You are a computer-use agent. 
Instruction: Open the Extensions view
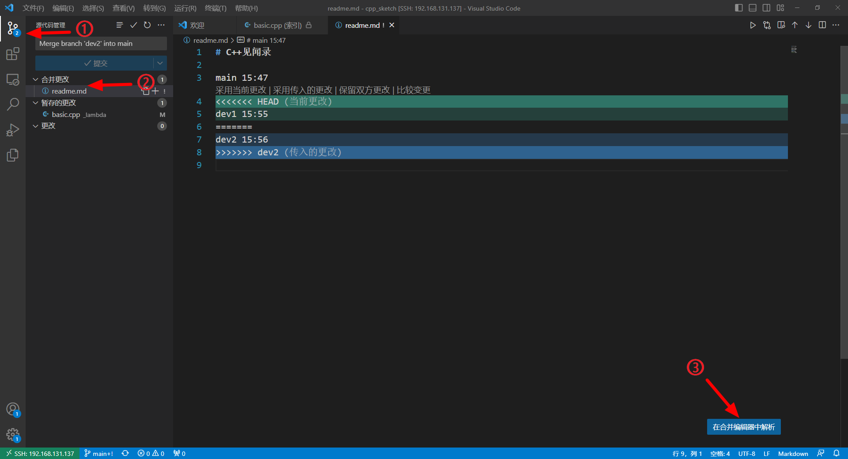click(x=13, y=54)
